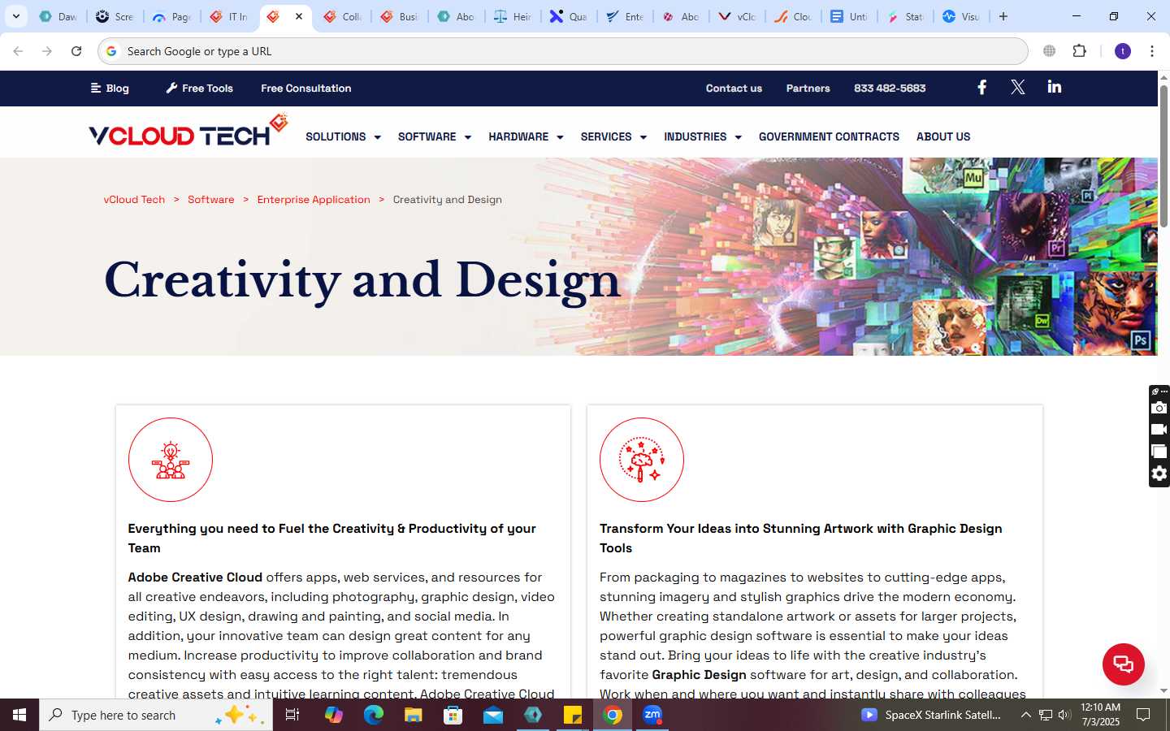Viewport: 1170px width, 731px height.
Task: Close the current active tab
Action: (x=299, y=16)
